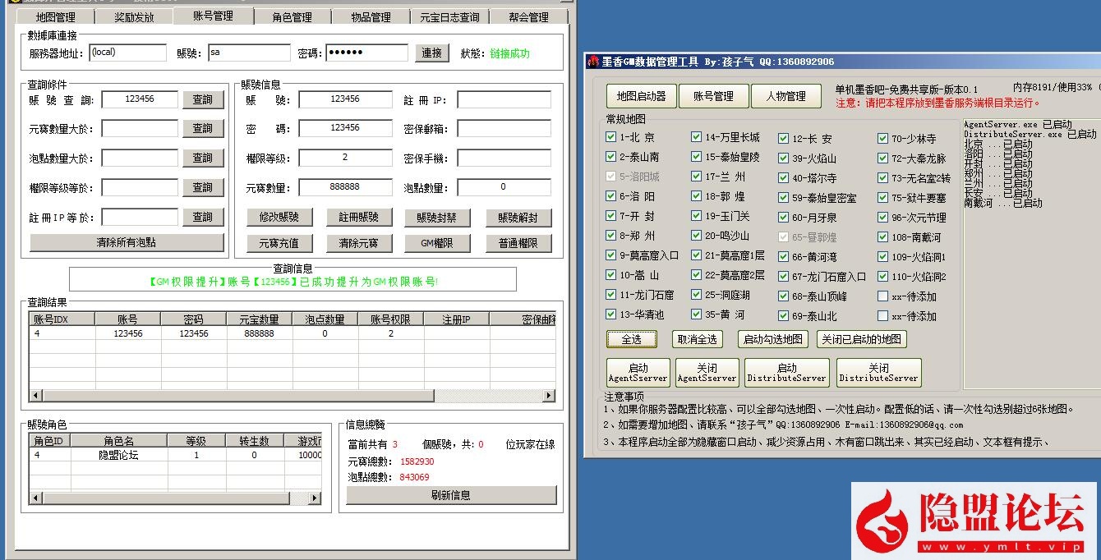Focus the database 賬號 field containing sa

coord(249,53)
